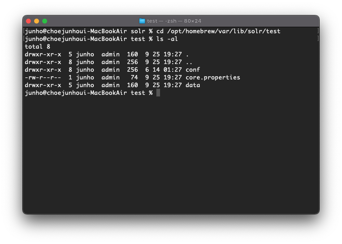Click the "total 8" output line
Image resolution: width=342 pixels, height=244 pixels.
click(37, 47)
